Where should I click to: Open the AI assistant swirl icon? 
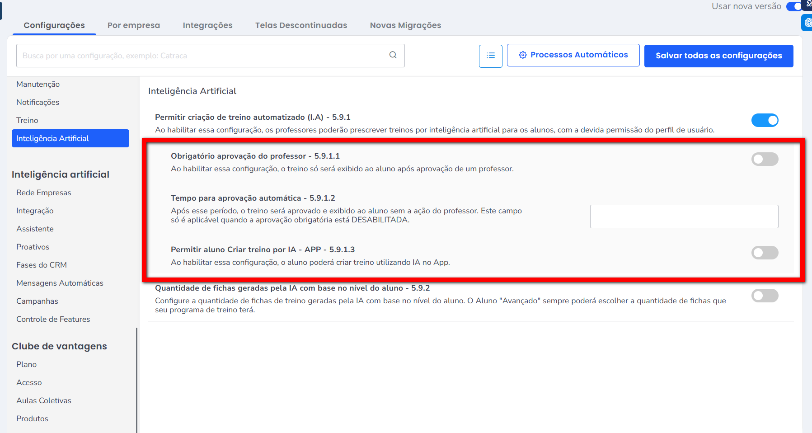(x=807, y=22)
